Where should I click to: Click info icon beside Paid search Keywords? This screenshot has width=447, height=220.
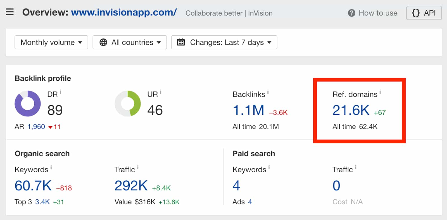click(x=269, y=167)
